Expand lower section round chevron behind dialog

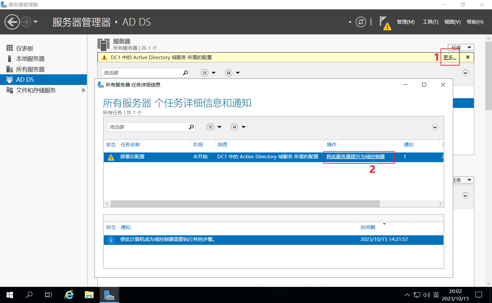465,195
